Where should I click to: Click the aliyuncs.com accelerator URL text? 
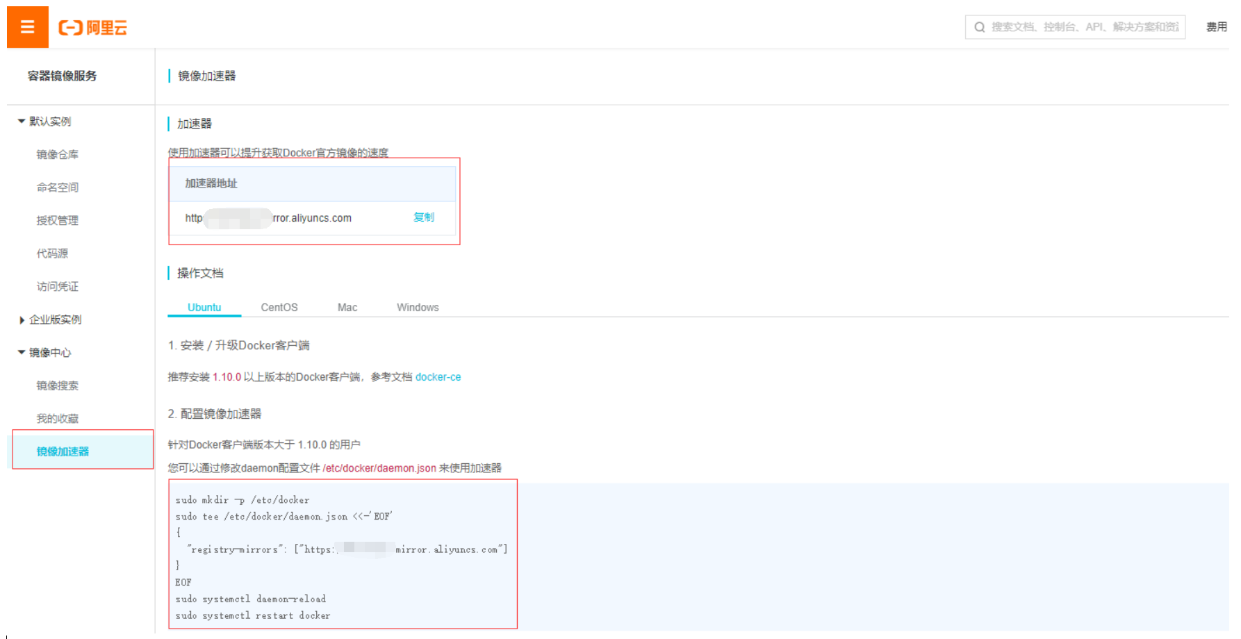coord(268,218)
